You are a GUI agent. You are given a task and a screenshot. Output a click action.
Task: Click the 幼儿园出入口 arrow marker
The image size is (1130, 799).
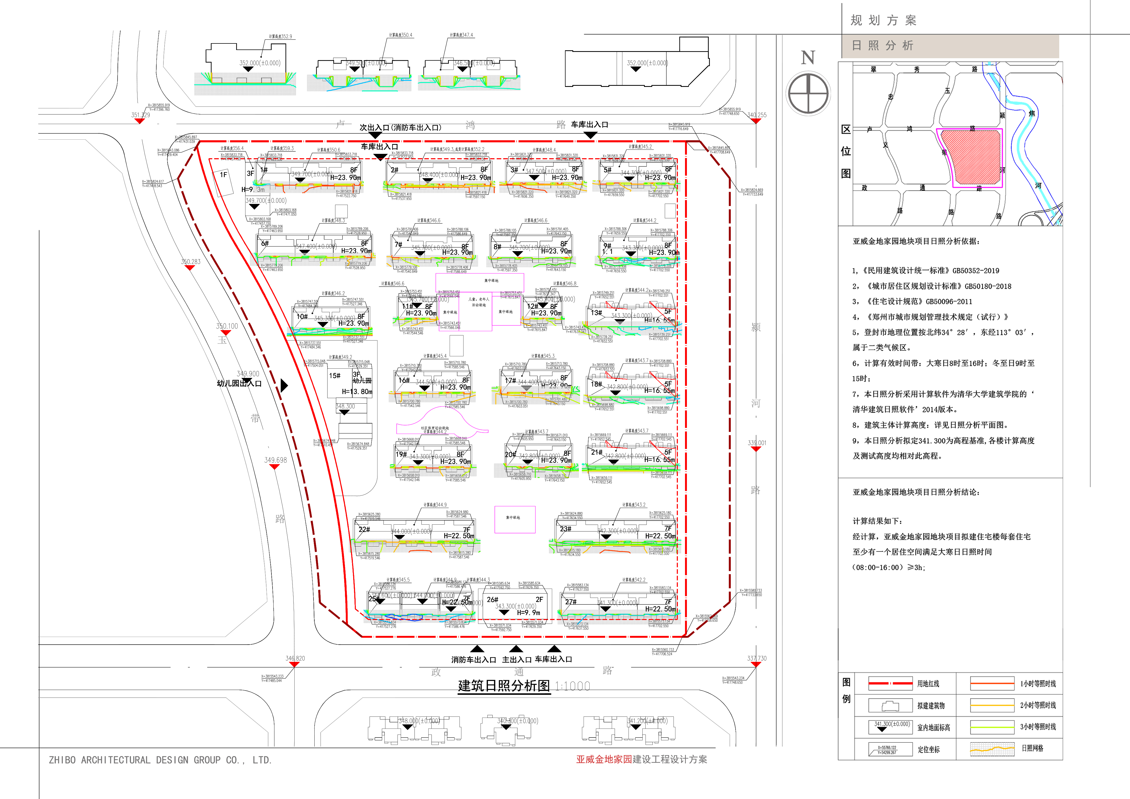click(284, 385)
